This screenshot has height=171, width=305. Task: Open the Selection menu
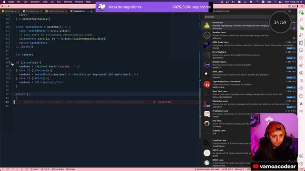tap(35, 2)
